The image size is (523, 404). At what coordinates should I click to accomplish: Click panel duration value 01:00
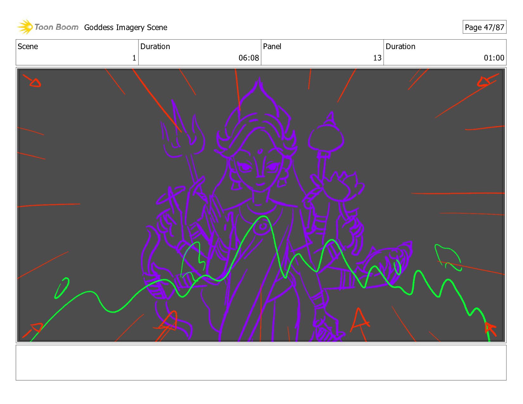494,58
